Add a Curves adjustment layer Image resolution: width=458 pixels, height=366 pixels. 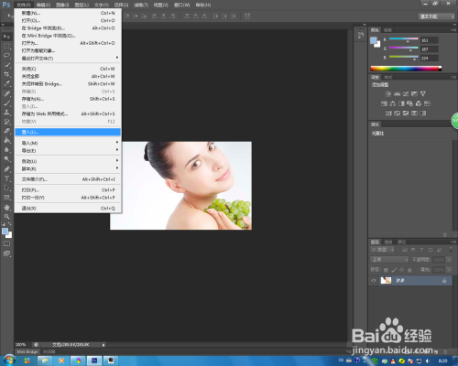[x=406, y=94]
